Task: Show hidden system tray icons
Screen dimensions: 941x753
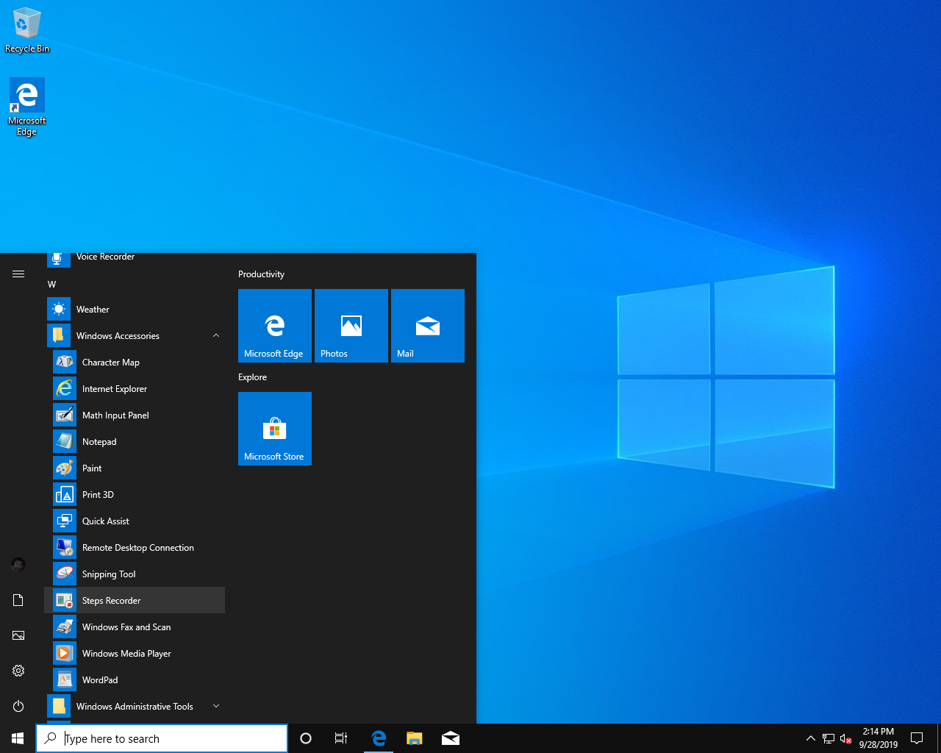Action: [810, 738]
